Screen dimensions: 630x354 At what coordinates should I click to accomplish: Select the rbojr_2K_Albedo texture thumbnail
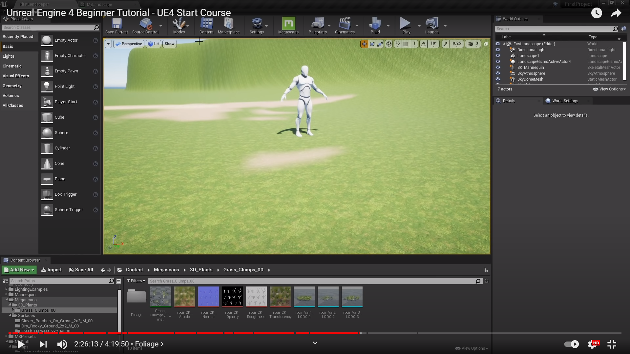click(x=184, y=297)
